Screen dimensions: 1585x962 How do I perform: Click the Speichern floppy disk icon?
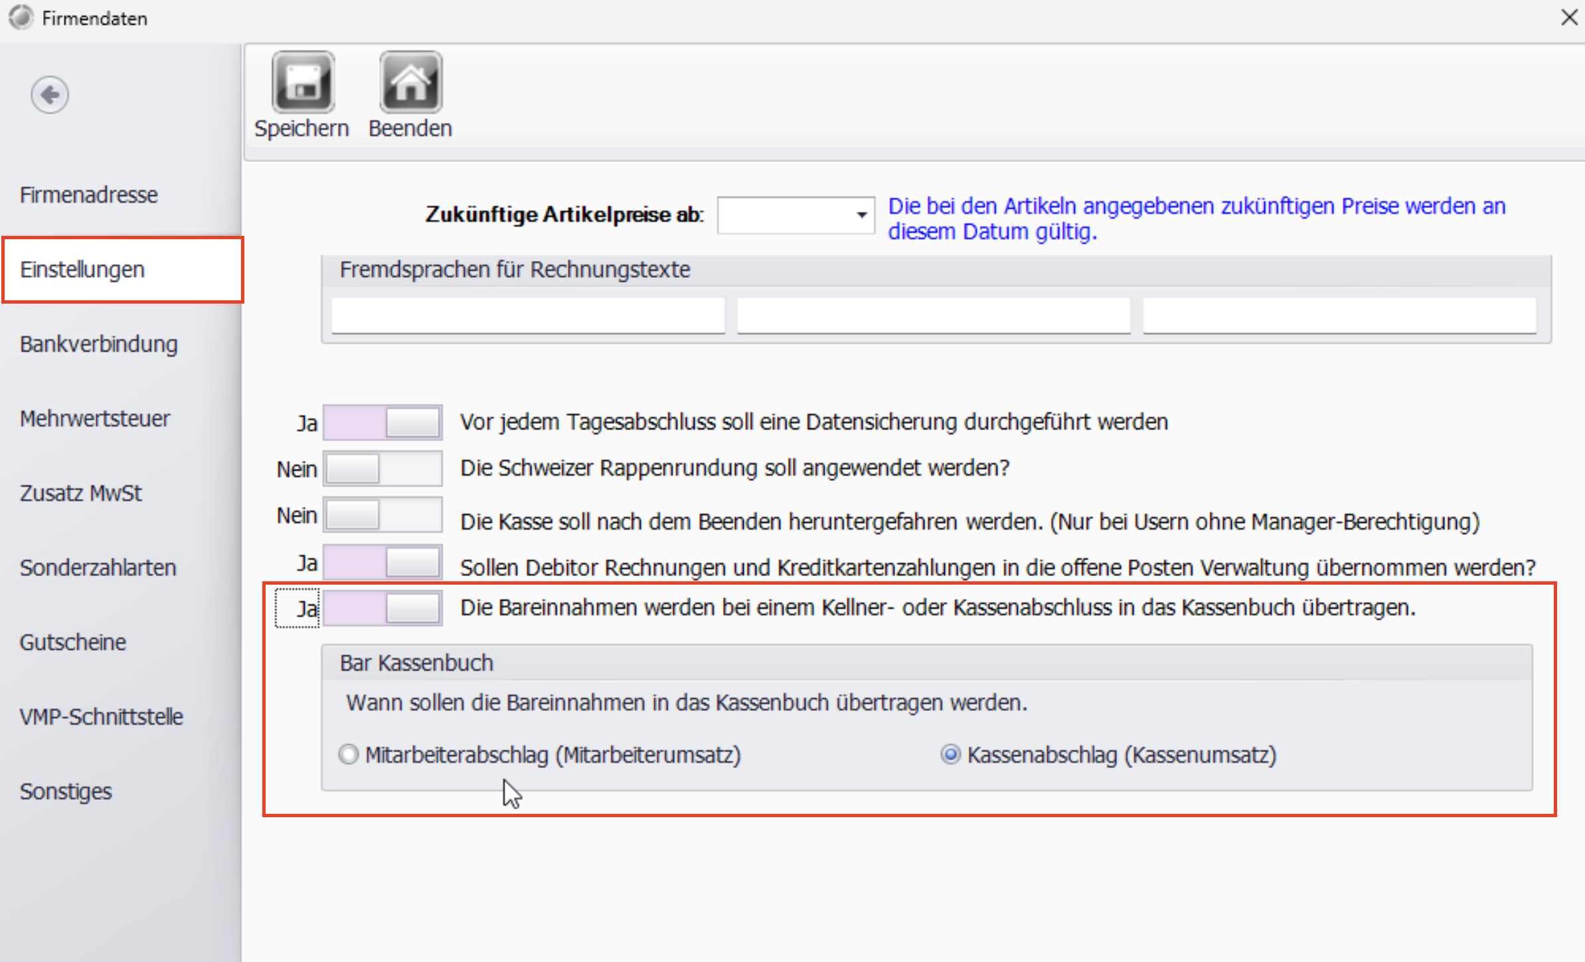click(303, 82)
